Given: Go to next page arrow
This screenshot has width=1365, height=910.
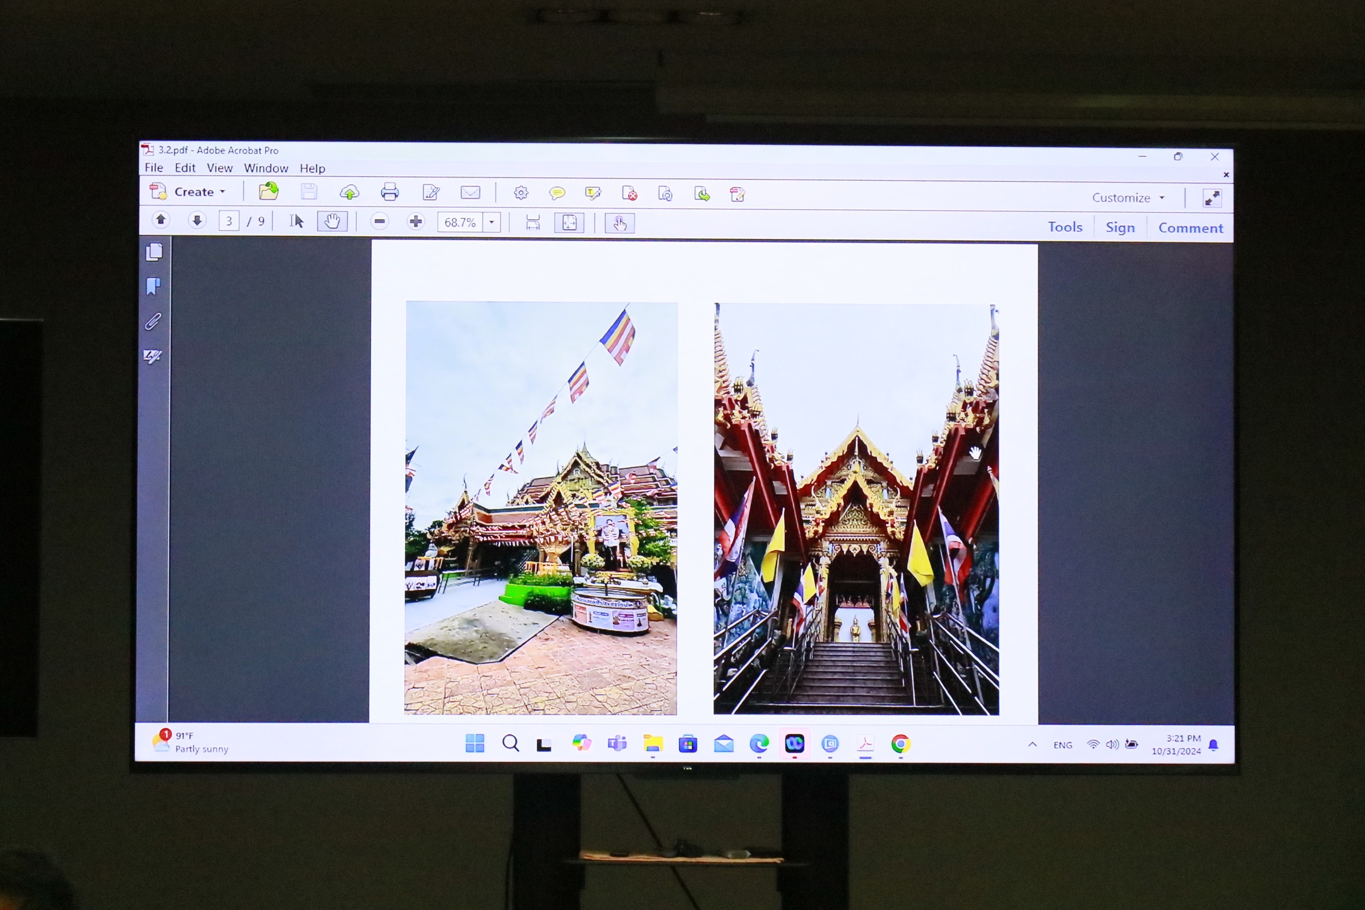Looking at the screenshot, I should click(196, 220).
